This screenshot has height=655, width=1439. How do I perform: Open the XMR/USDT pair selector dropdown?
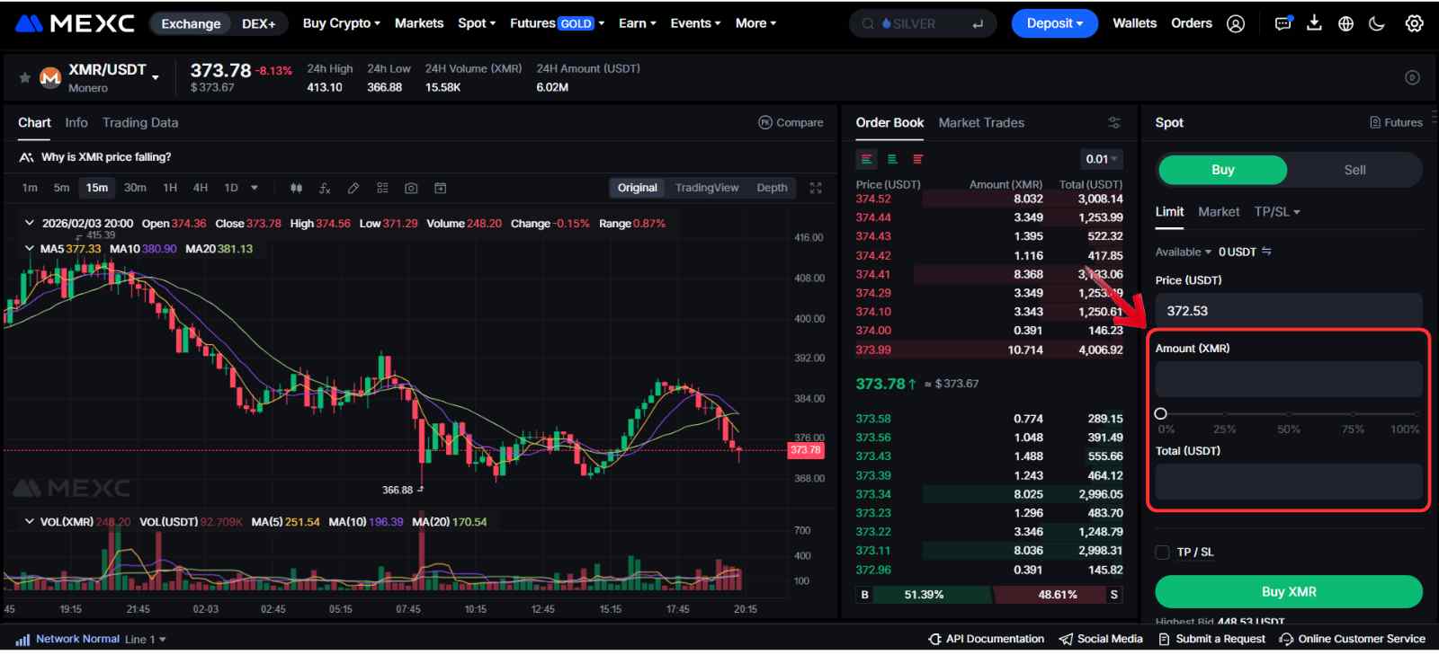[x=156, y=78]
